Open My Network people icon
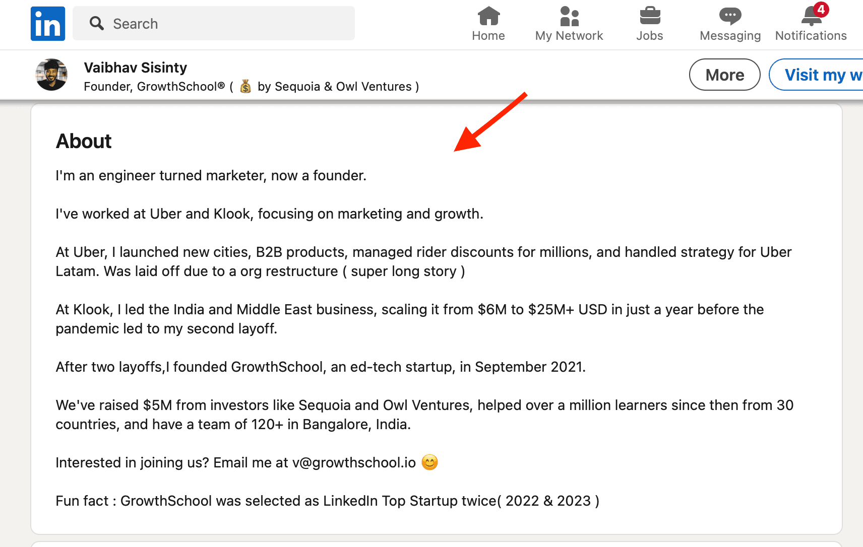The height and width of the screenshot is (547, 863). [569, 16]
